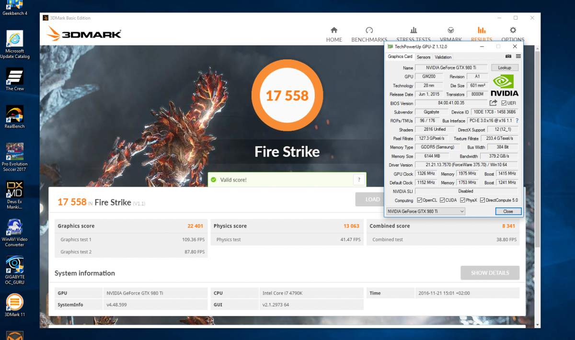Open the GPU-Z hamburger menu
The height and width of the screenshot is (340, 575).
(518, 57)
